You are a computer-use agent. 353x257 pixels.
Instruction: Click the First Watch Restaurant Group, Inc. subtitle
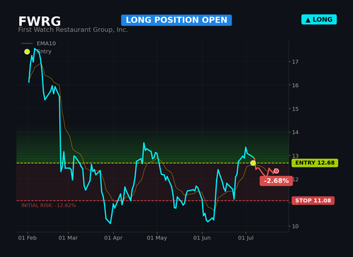tap(73, 30)
